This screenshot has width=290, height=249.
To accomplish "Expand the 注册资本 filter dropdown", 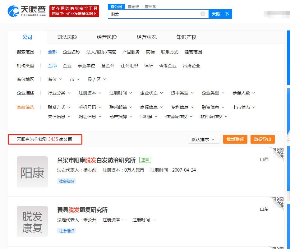I will (90, 93).
